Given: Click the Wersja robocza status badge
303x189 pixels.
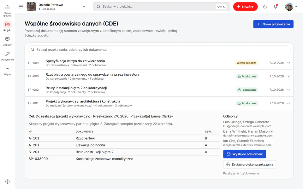Looking at the screenshot, I should pos(247,63).
